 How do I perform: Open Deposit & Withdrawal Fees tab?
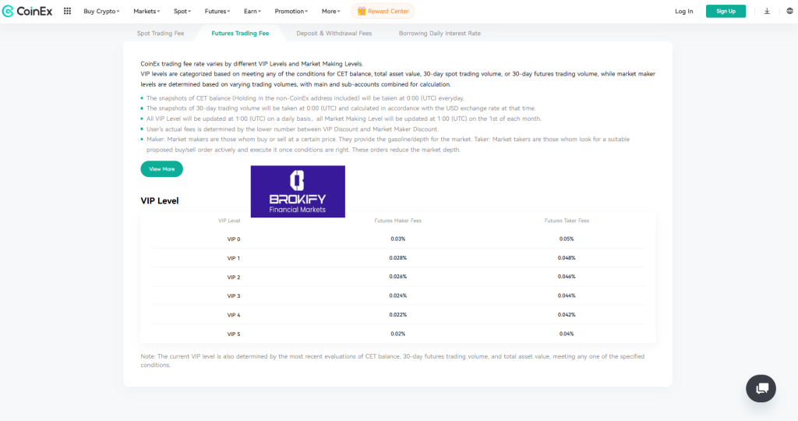tap(334, 34)
